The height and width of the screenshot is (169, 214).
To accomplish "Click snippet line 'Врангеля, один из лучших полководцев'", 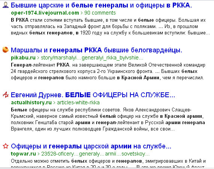I will point(93,129).
